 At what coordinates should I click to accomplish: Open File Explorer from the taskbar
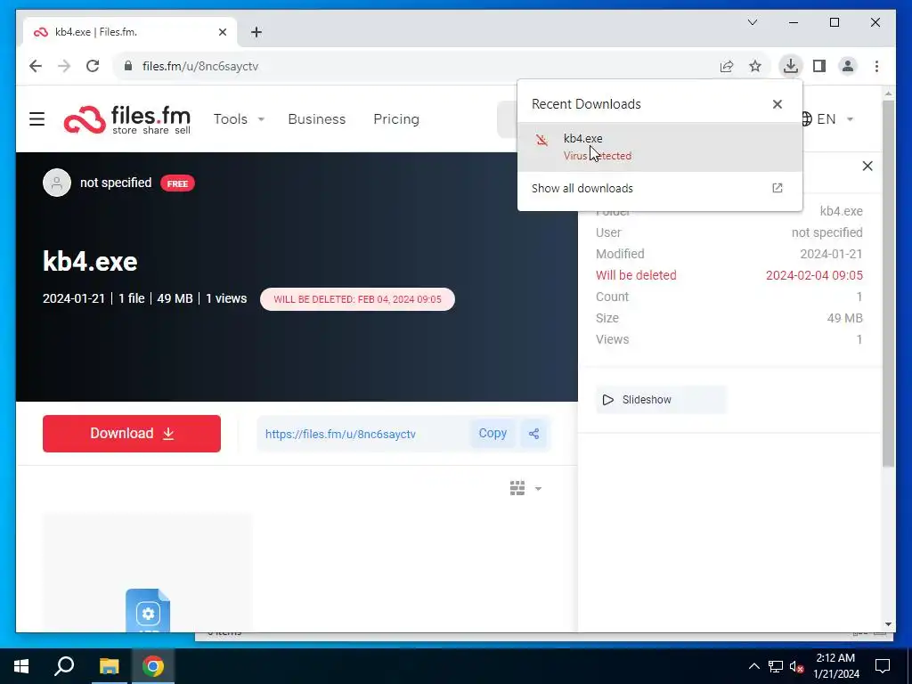click(x=109, y=666)
